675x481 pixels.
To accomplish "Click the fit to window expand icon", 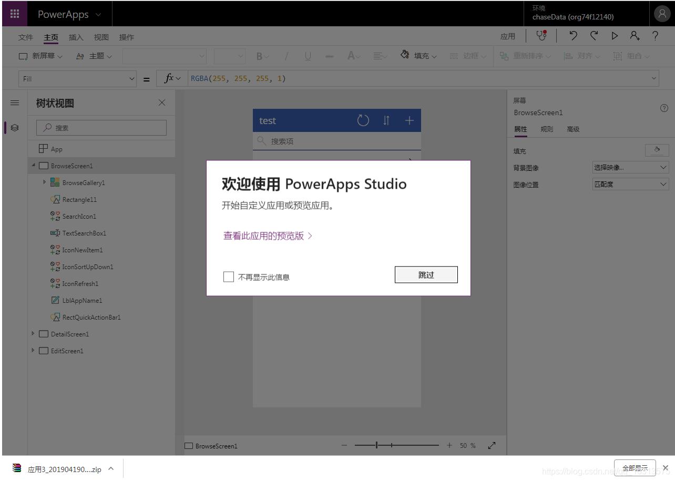I will [492, 445].
